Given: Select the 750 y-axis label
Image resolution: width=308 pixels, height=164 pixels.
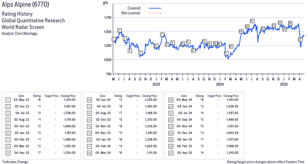Looking at the screenshot, I should (108, 74).
